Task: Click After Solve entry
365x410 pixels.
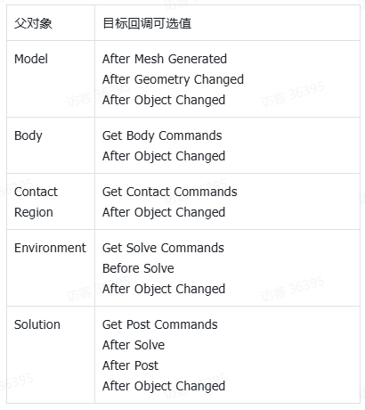Action: (134, 345)
